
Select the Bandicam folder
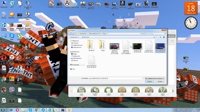[92, 45]
